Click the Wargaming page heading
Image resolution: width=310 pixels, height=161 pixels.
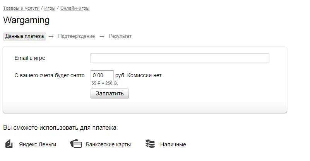[26, 20]
